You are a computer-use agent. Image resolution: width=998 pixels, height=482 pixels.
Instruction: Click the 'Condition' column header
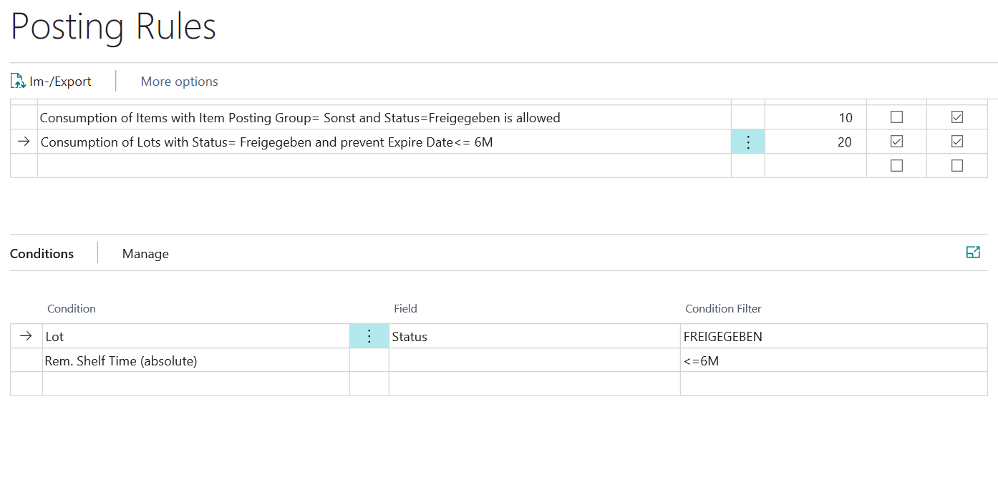pyautogui.click(x=72, y=309)
